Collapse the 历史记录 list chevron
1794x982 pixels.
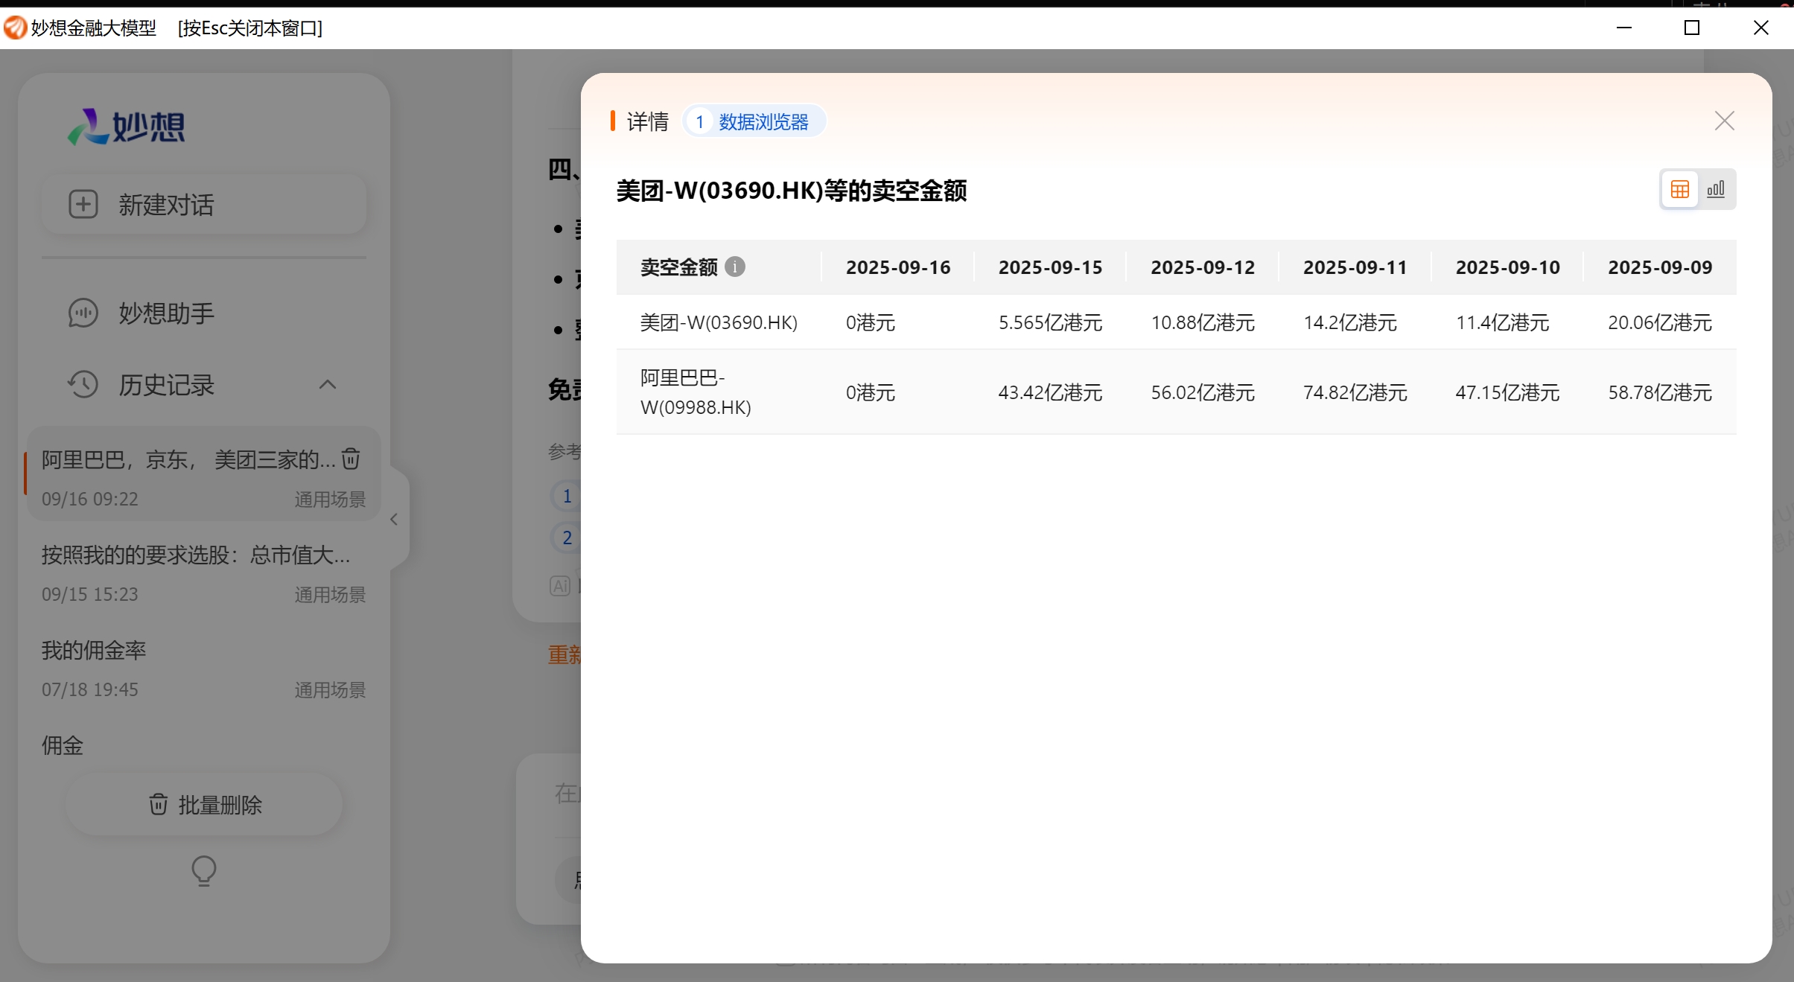tap(328, 385)
